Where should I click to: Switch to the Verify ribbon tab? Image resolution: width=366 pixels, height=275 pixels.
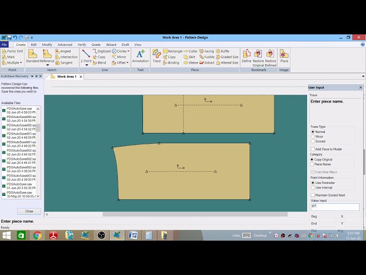coord(82,45)
